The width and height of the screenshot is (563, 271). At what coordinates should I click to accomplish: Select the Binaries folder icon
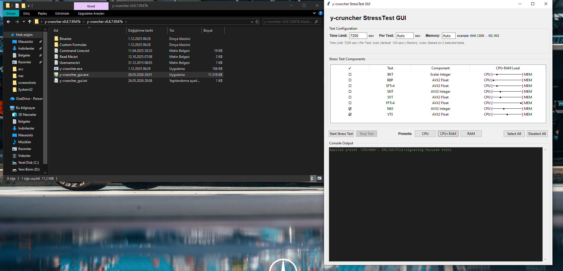coord(56,39)
